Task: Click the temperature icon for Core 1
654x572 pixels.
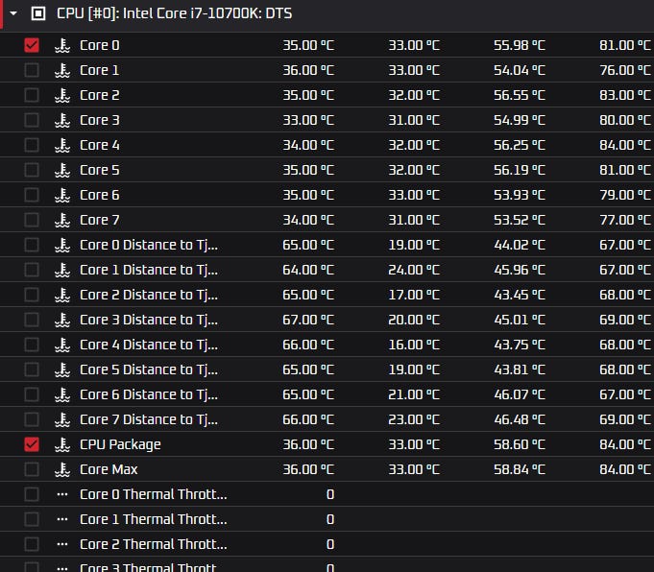Action: [x=62, y=70]
